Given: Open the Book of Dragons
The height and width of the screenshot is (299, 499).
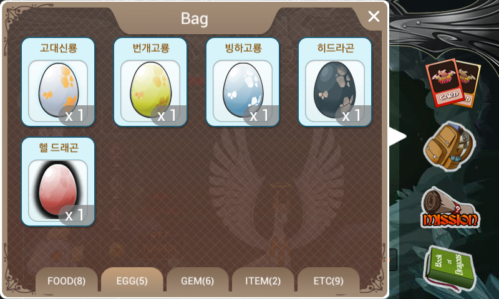Looking at the screenshot, I should [x=449, y=268].
